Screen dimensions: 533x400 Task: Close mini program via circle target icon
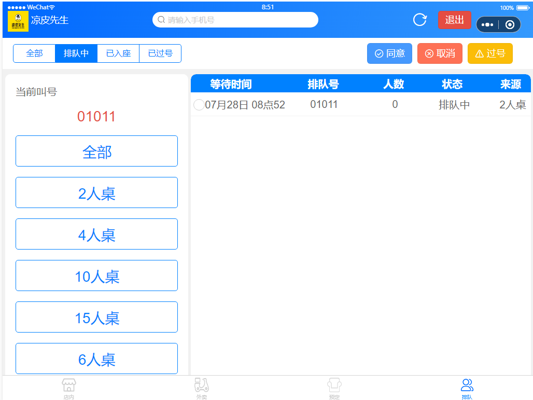pyautogui.click(x=510, y=25)
